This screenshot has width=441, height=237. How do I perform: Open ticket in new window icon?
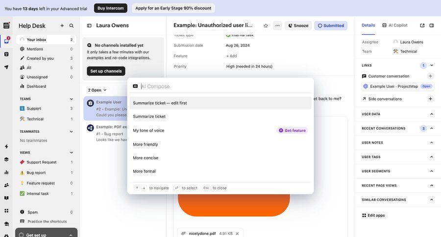click(x=422, y=25)
